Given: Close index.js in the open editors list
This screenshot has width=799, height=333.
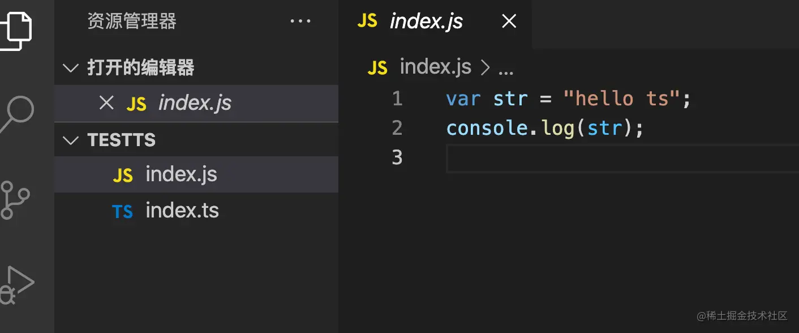Looking at the screenshot, I should [106, 103].
